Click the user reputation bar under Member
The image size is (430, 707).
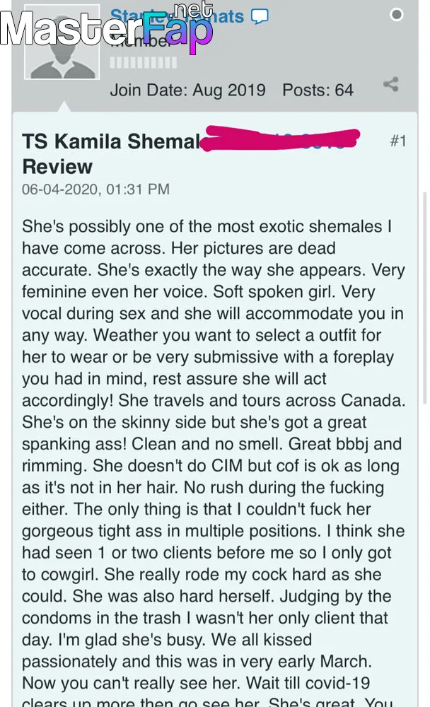(144, 63)
